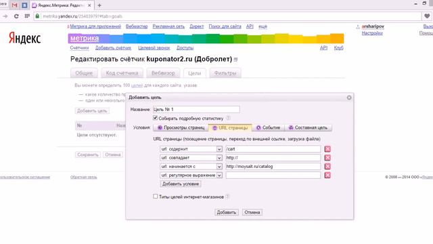This screenshot has width=433, height=244.
Task: Open the 'url: начинается с' dropdown
Action: (x=191, y=167)
